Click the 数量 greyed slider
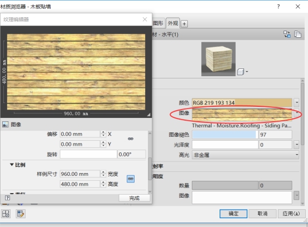Screen dimensions: 308x227 click(x=225, y=185)
